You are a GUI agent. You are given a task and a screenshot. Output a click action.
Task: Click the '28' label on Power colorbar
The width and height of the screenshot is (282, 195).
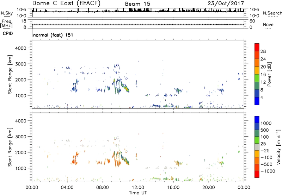click(x=263, y=51)
